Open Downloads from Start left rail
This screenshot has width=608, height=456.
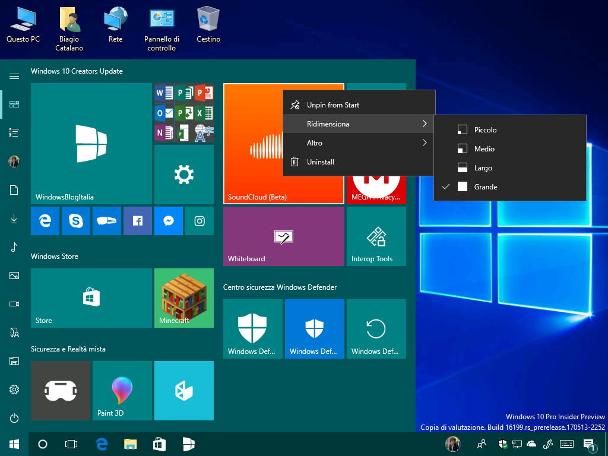[14, 218]
